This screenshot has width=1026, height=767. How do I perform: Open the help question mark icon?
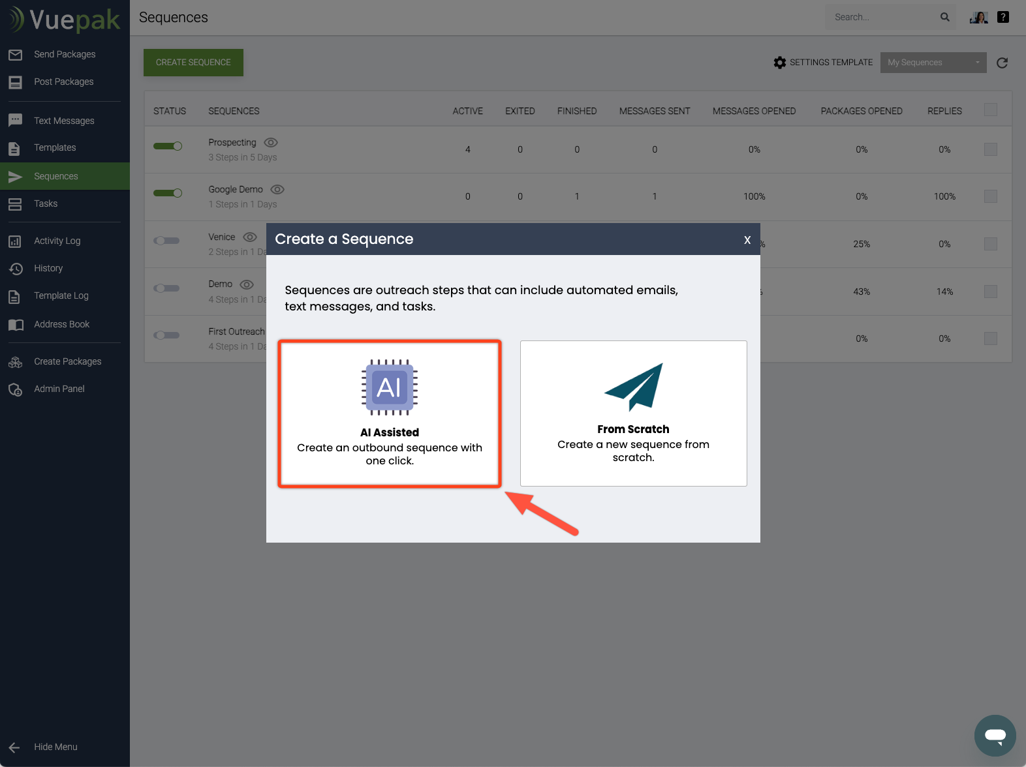click(1003, 18)
